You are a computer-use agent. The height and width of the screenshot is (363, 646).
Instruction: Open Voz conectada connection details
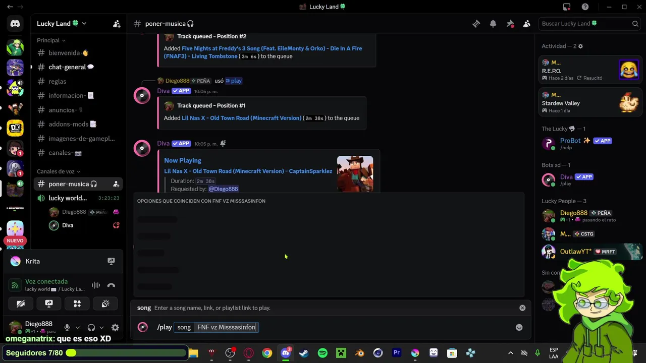tap(46, 281)
